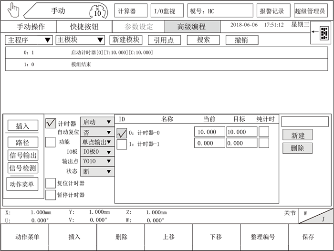Click the 保存 button in bottom bar
The height and width of the screenshot is (251, 334).
308,237
